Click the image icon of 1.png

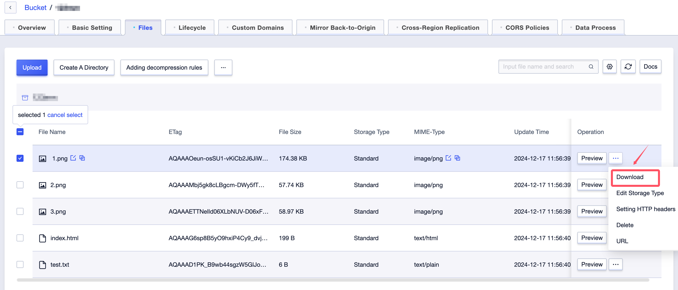42,159
